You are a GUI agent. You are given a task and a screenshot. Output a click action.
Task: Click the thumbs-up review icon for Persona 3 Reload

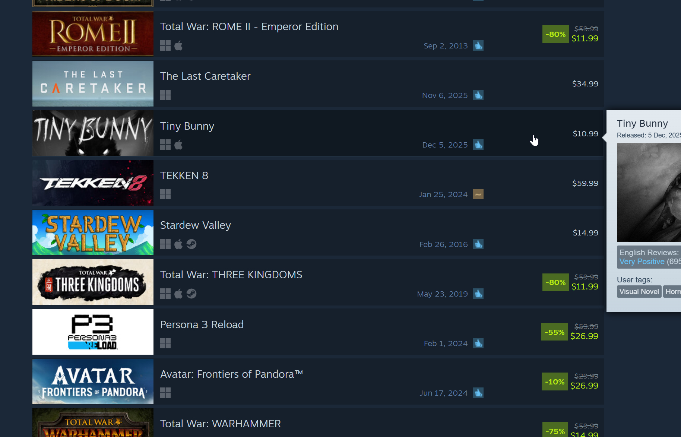coord(478,343)
